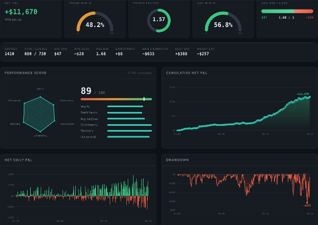
Task: Click the Net Daily P&L panel title
Action: 18,160
